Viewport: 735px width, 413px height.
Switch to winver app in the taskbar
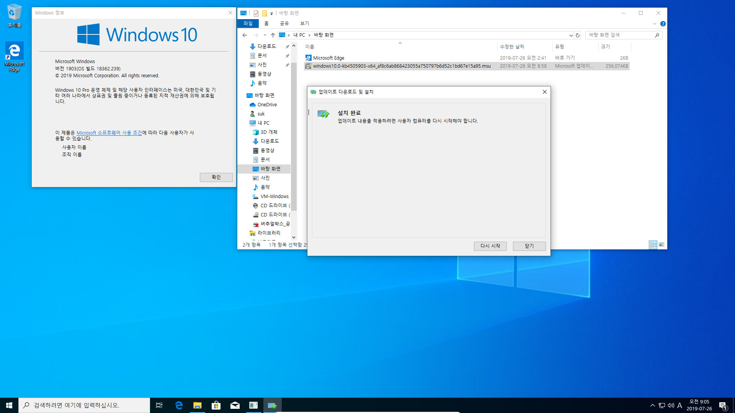(253, 405)
